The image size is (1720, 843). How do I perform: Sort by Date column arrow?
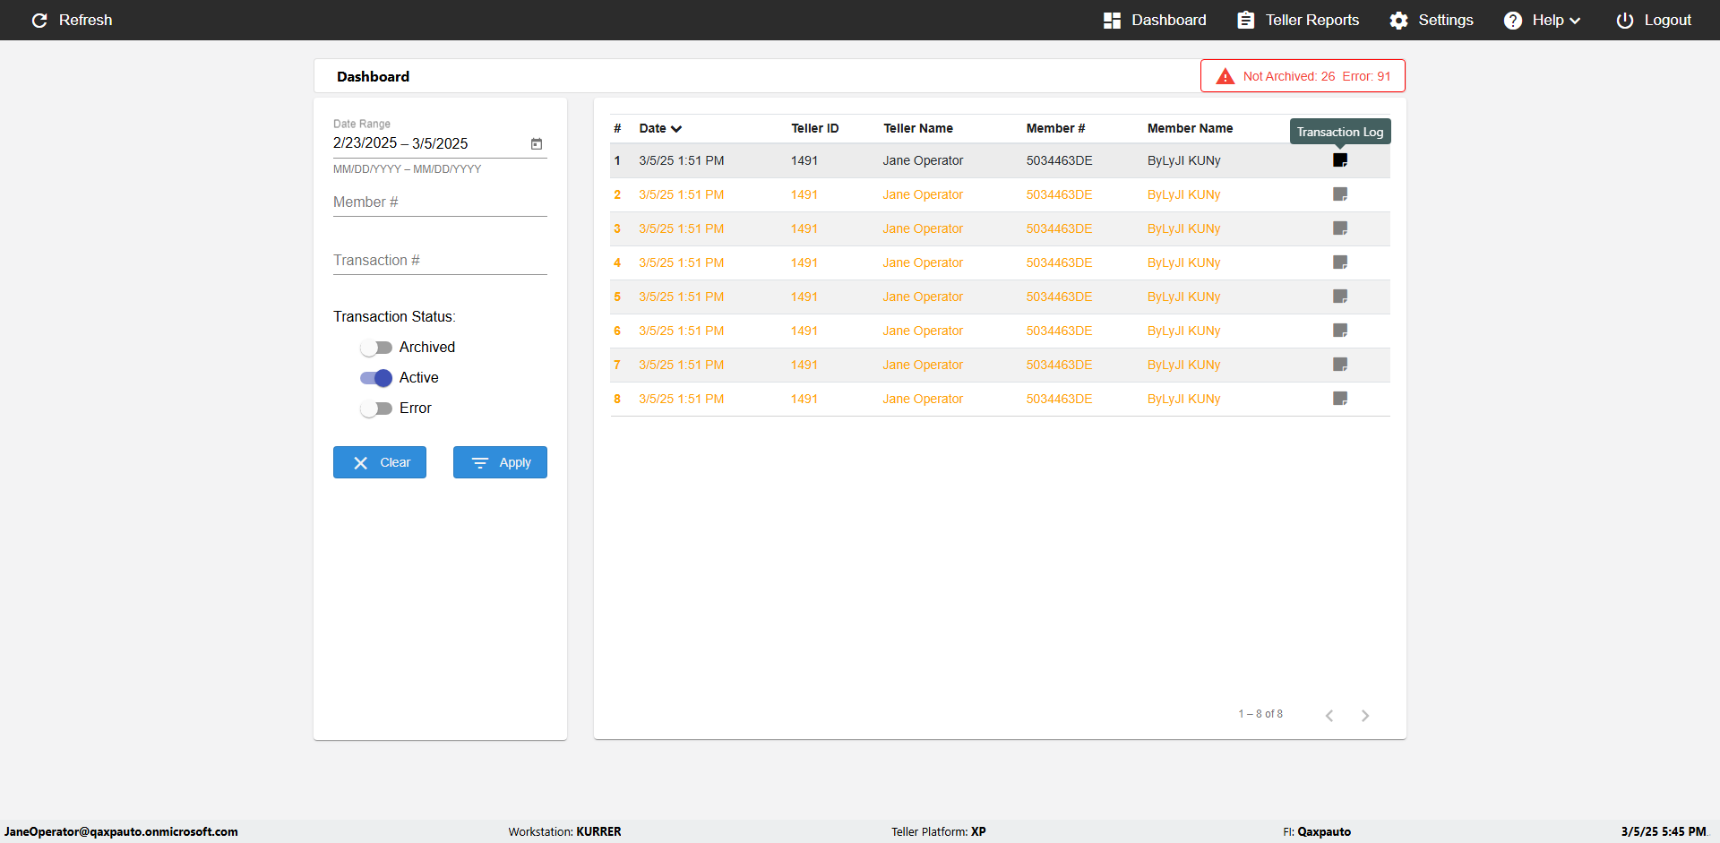tap(676, 129)
